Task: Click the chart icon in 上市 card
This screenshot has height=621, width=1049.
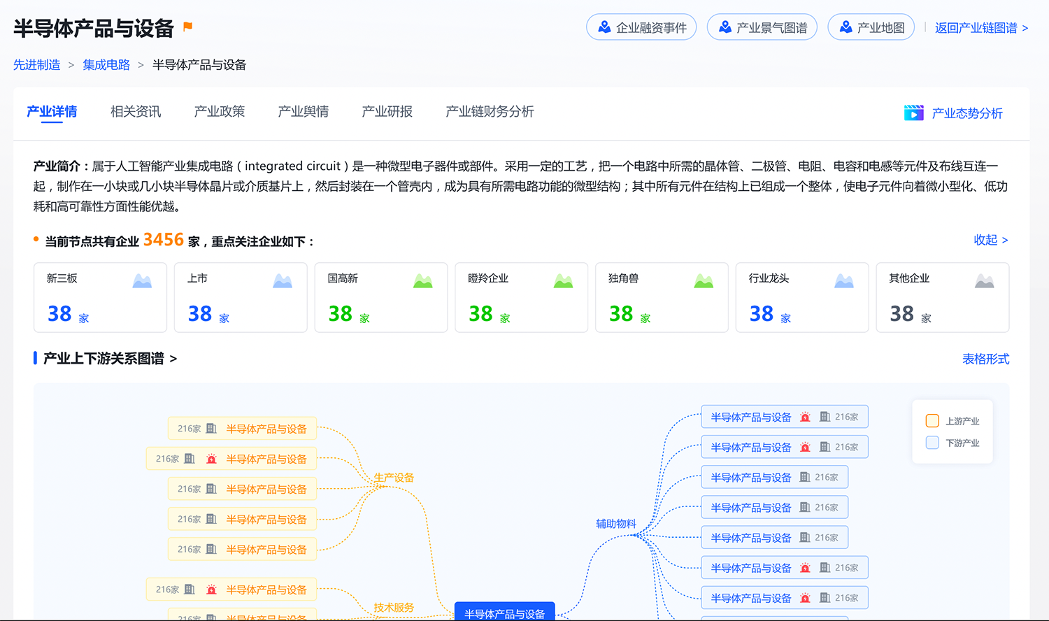Action: pos(283,281)
